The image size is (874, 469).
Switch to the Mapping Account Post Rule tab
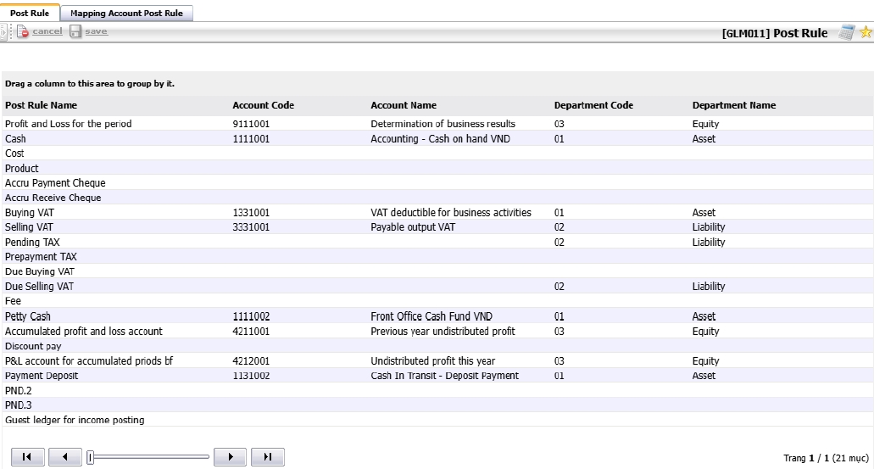click(126, 14)
